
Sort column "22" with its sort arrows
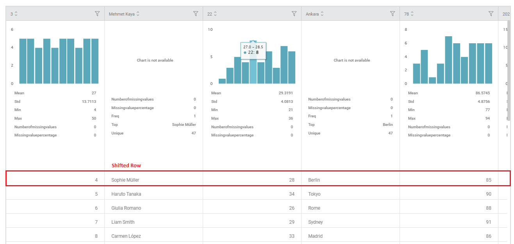coord(215,14)
